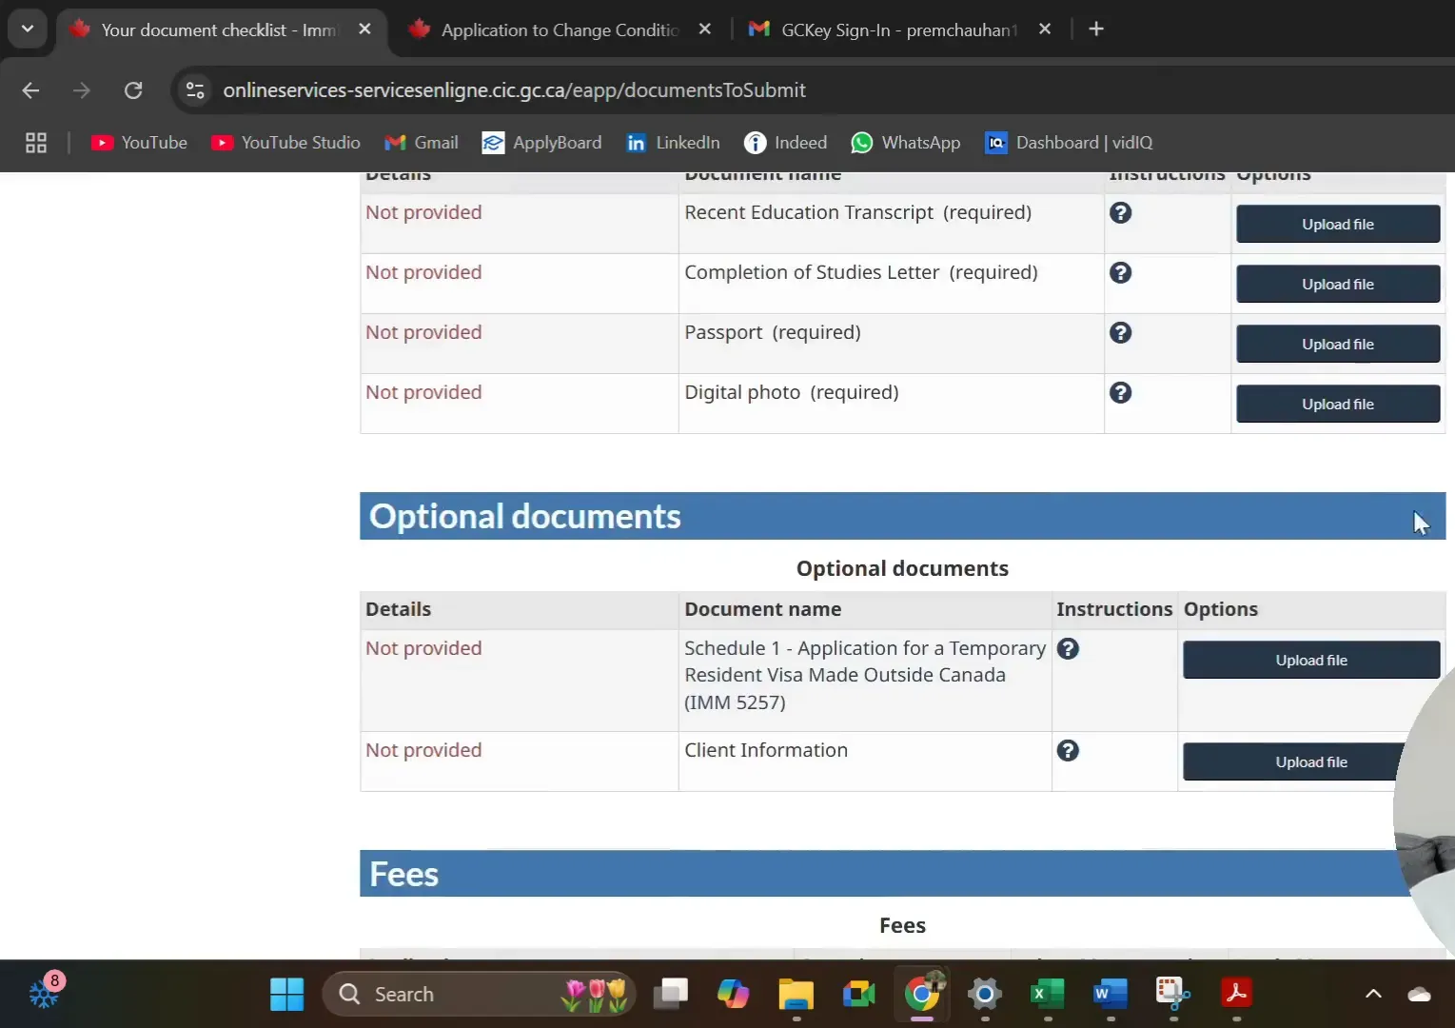The width and height of the screenshot is (1455, 1028).
Task: Open YouTube bookmark
Action: (x=139, y=143)
